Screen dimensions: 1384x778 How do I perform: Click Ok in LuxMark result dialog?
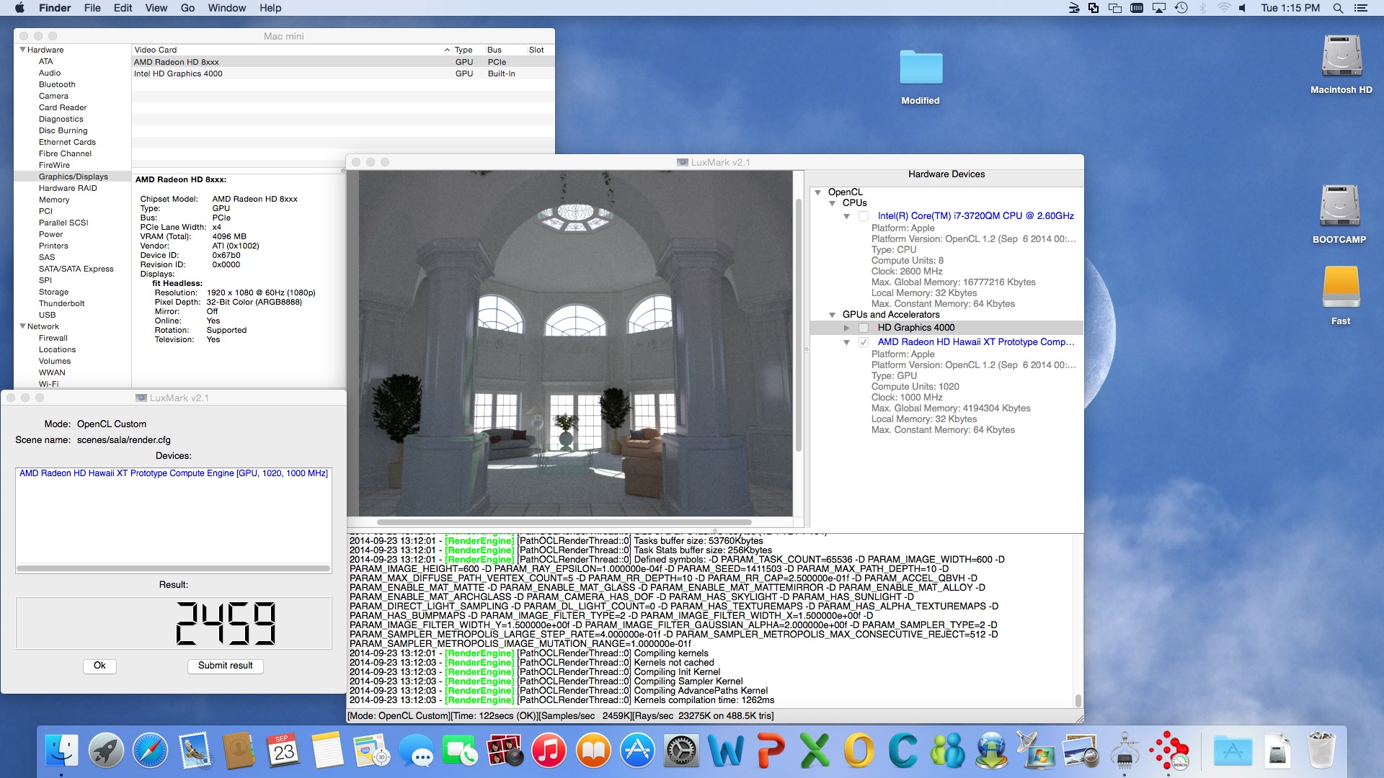point(99,666)
